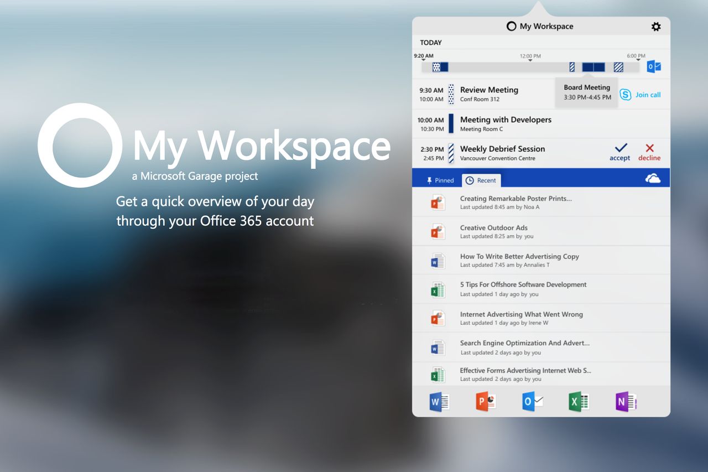This screenshot has width=708, height=472.
Task: Click the Outlook icon beside the timeline
Action: [653, 66]
